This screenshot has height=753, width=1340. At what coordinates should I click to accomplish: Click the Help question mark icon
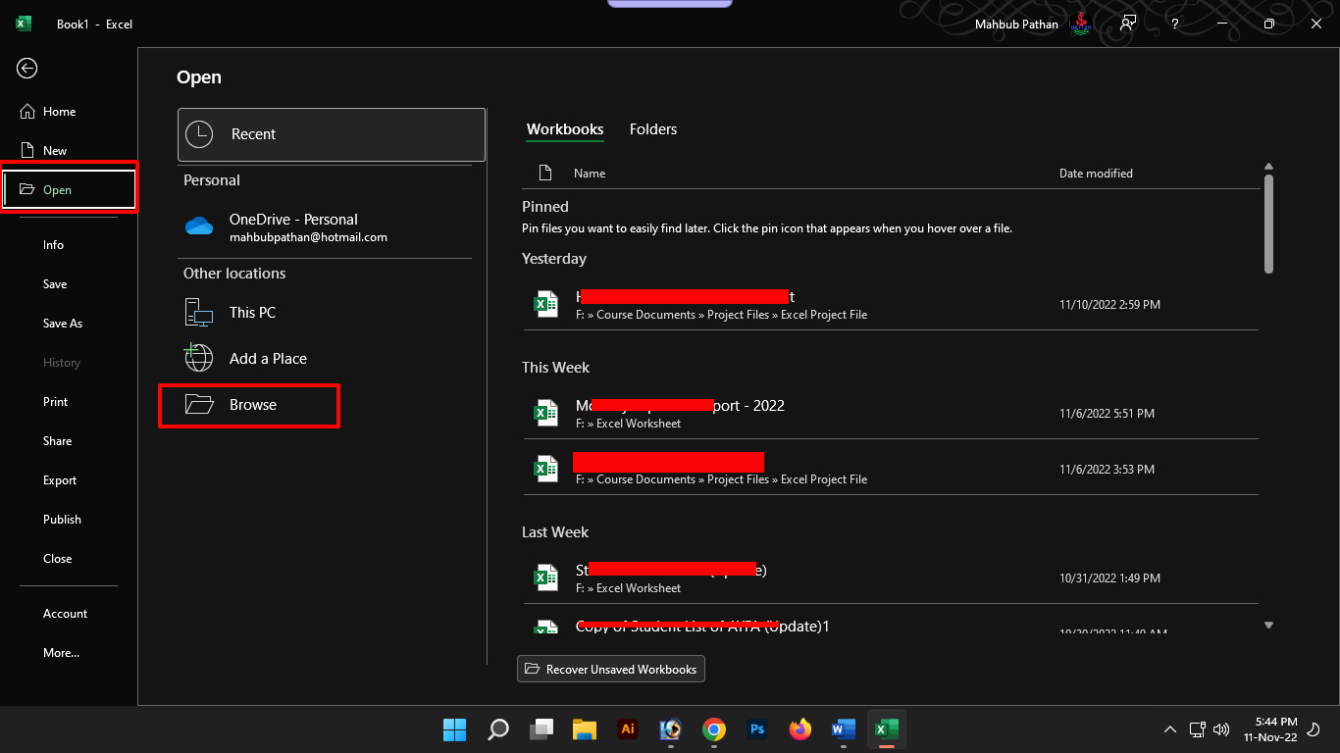[1174, 24]
